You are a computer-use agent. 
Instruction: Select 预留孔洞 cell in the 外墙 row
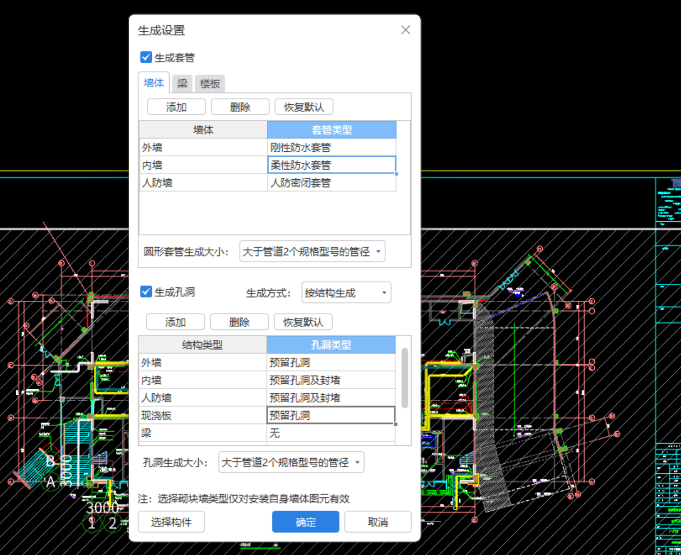point(331,362)
